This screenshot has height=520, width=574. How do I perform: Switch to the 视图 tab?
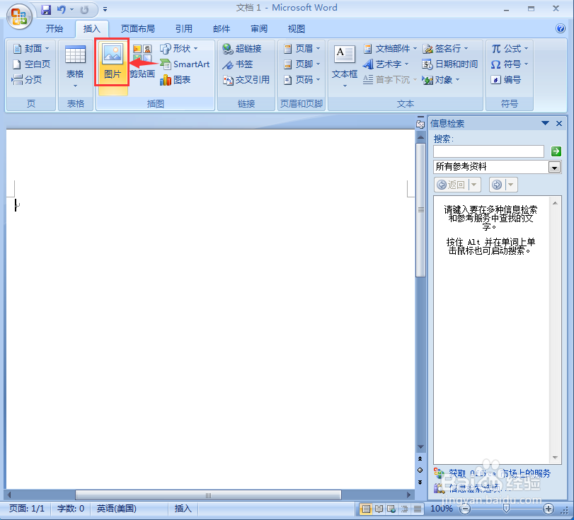pos(296,28)
